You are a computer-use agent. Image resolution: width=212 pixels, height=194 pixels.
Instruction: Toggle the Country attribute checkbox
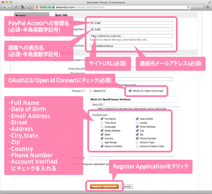pyautogui.click(x=102, y=139)
